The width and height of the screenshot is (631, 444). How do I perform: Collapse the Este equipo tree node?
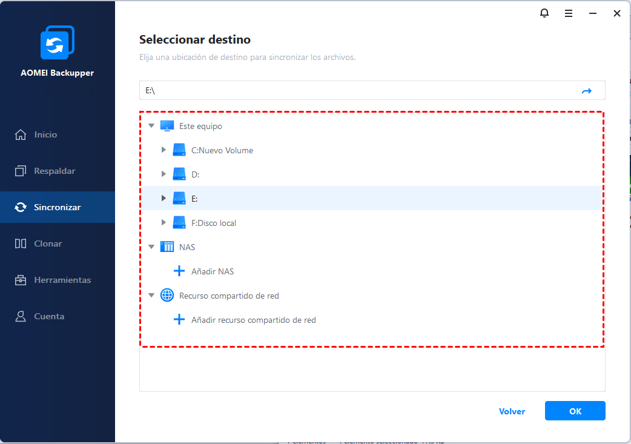click(151, 126)
